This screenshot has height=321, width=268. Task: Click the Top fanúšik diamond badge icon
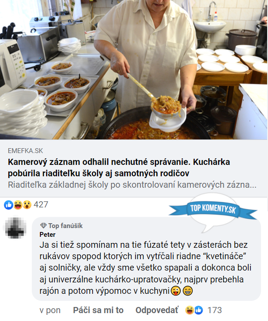pos(43,225)
